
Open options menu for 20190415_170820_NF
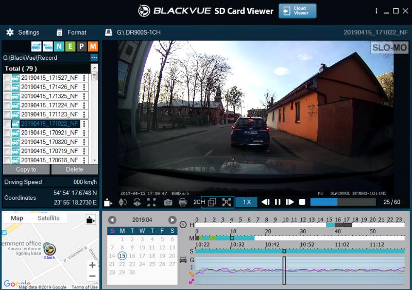coord(84,142)
